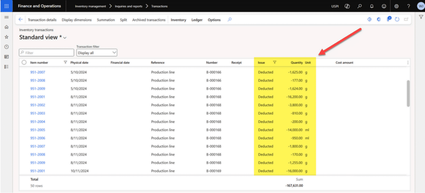Refresh the page with circular arrow
Image resolution: width=425 pixels, height=193 pixels.
click(397, 19)
